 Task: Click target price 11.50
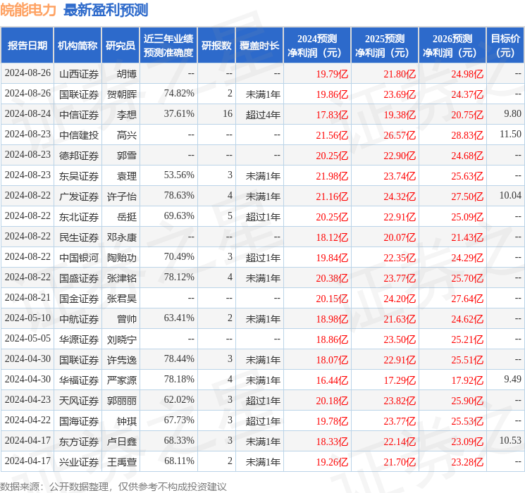click(511, 135)
